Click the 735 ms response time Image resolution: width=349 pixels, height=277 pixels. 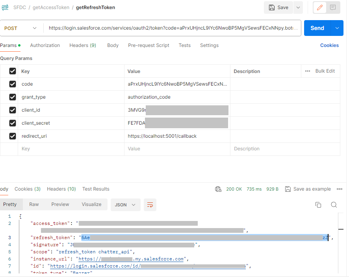[254, 189]
